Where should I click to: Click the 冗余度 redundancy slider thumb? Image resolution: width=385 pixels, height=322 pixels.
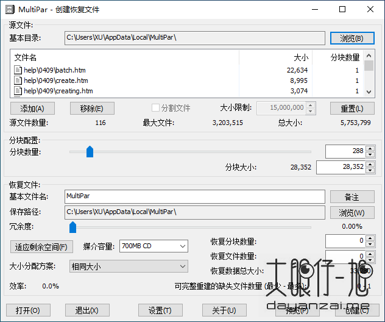(x=72, y=227)
